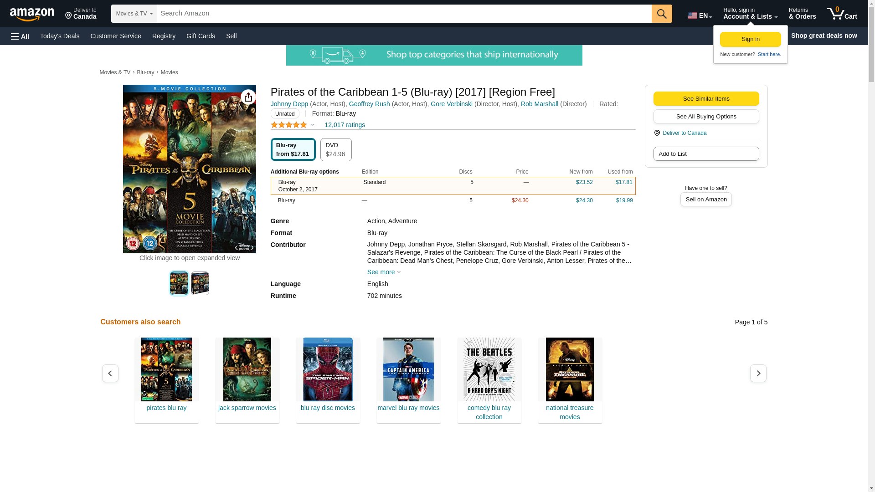
Task: Click the share icon on product image
Action: 248,97
